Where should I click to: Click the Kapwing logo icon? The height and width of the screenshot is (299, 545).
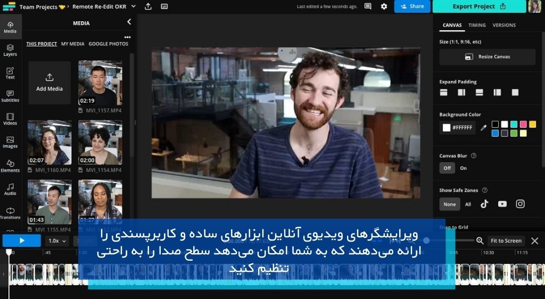(9, 6)
